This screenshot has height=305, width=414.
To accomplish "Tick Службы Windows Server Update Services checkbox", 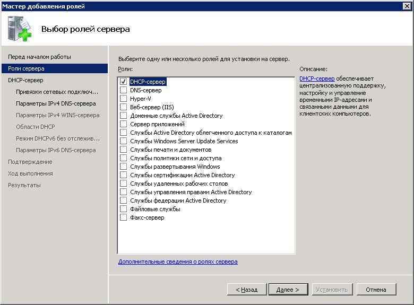I will pos(123,141).
